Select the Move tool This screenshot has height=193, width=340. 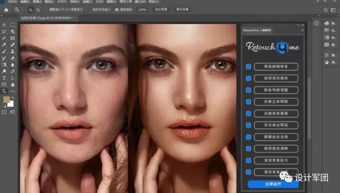point(4,25)
